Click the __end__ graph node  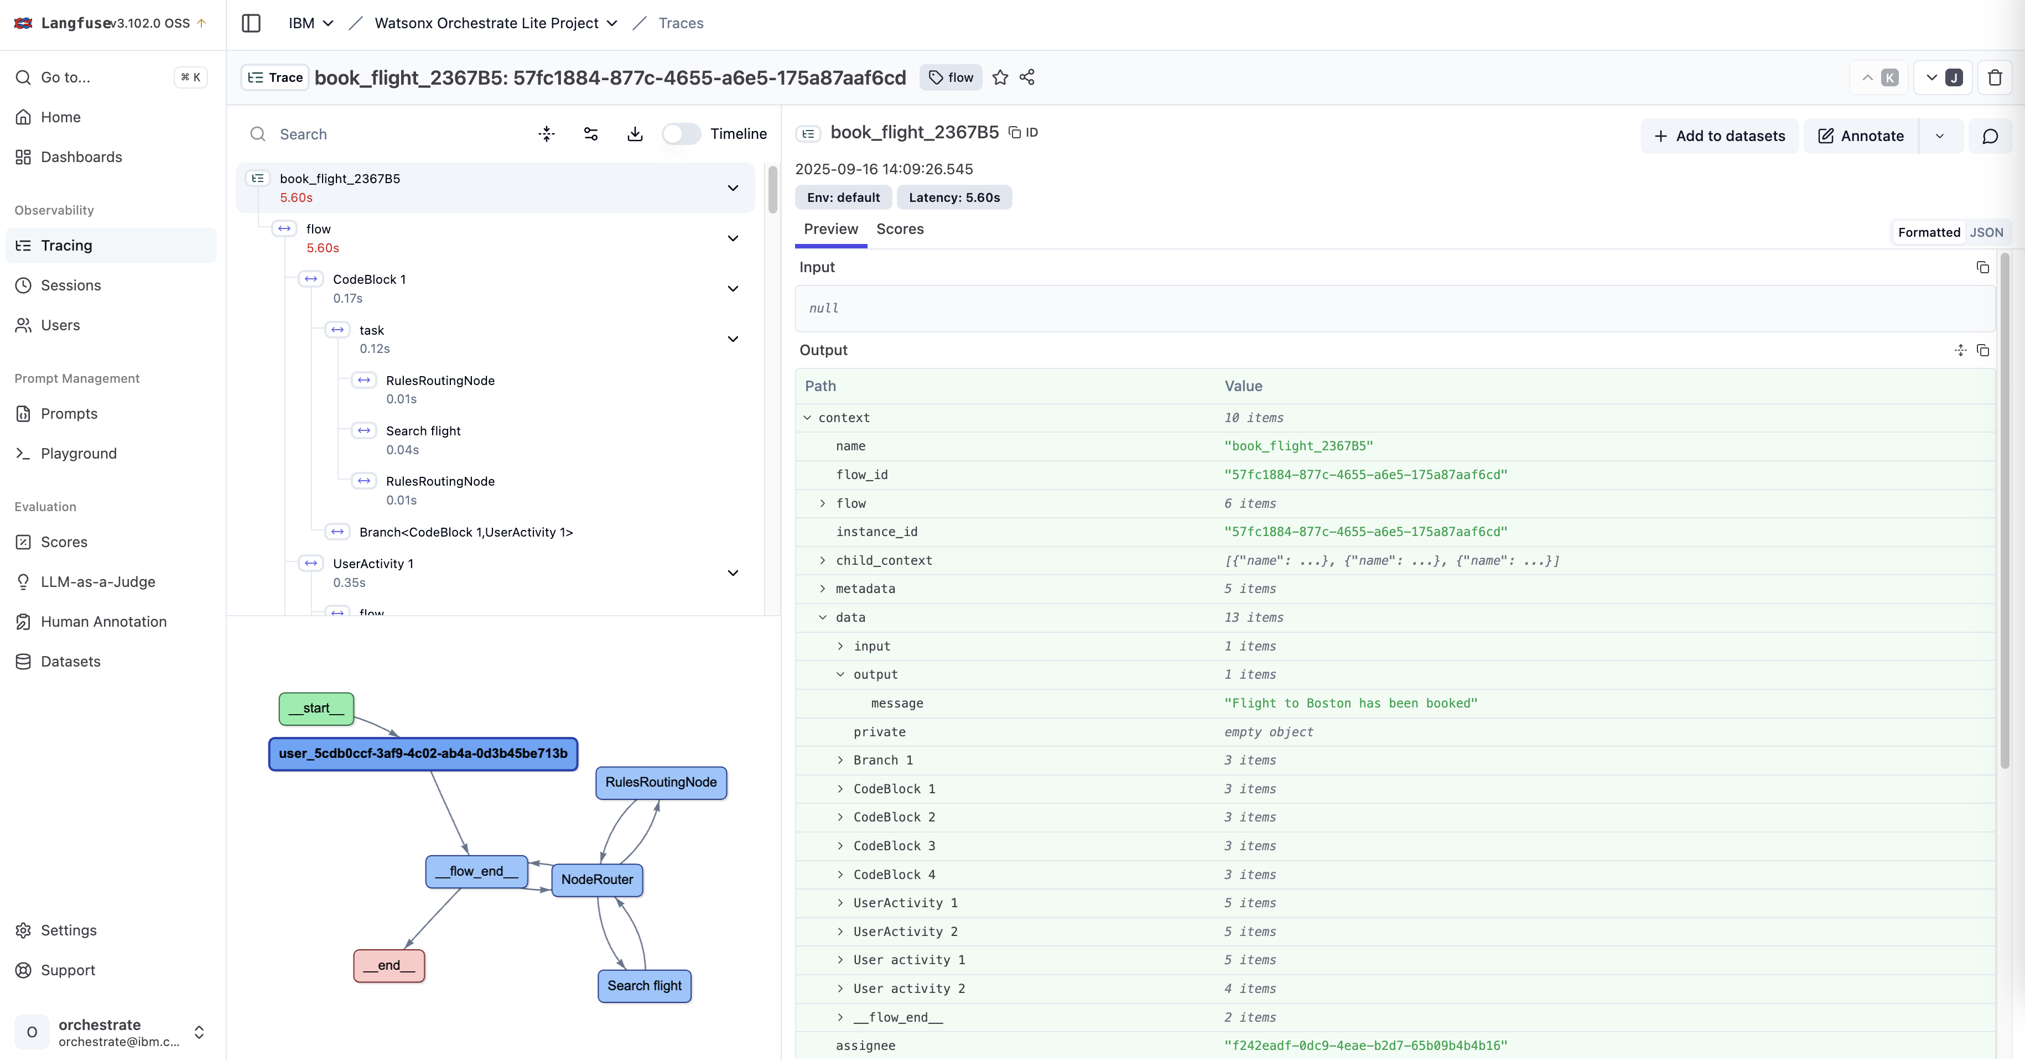pos(389,965)
